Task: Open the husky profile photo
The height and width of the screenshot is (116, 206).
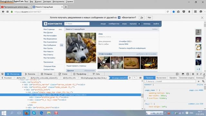Action: pos(81,48)
